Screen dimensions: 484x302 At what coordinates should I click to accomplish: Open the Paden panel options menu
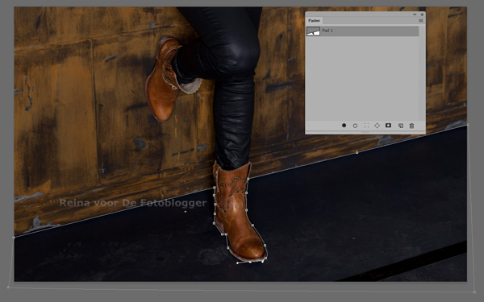[x=420, y=20]
